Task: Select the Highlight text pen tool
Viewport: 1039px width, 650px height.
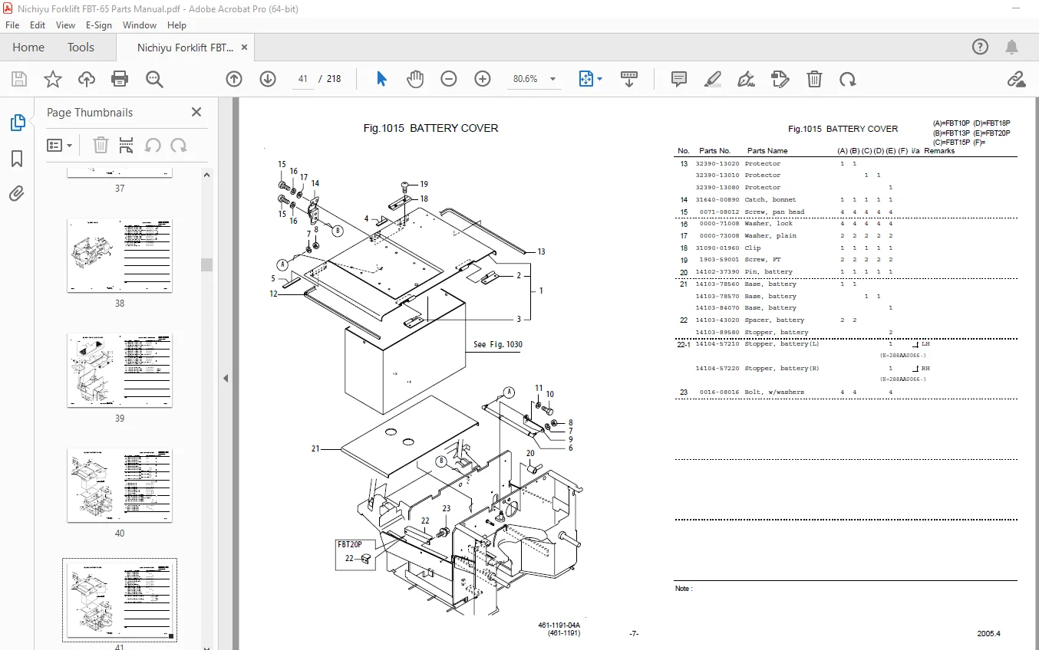Action: coord(713,79)
